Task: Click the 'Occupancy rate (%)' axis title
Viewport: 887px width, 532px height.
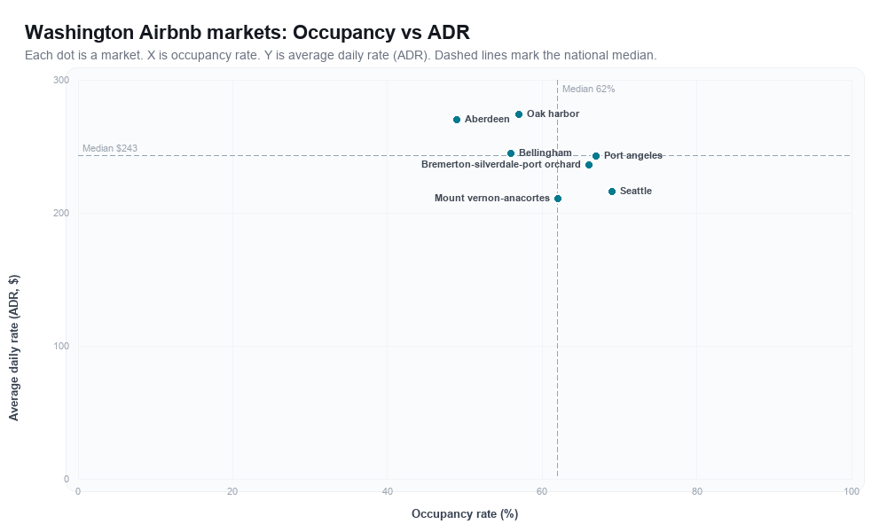Action: coord(465,514)
